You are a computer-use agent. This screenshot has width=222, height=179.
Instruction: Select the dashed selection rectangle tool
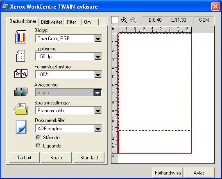[x=115, y=20]
